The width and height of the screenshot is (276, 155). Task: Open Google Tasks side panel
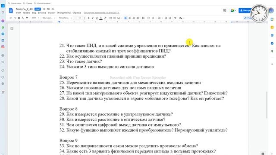point(272,35)
